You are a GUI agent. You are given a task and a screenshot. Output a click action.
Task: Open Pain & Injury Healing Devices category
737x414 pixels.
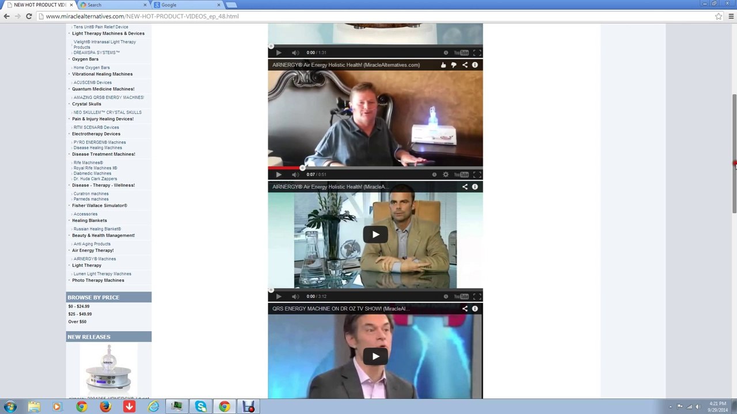(x=102, y=119)
